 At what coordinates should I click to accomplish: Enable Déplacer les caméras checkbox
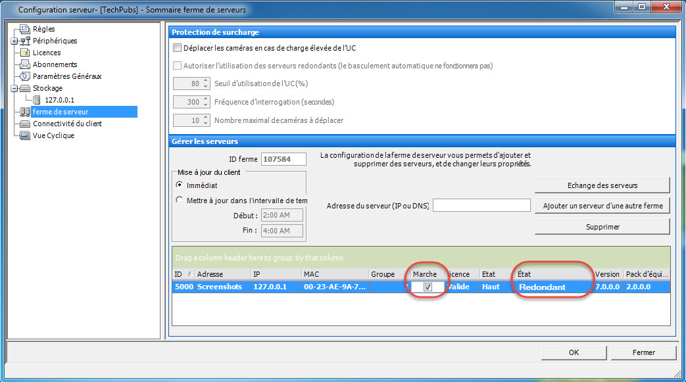[x=177, y=48]
